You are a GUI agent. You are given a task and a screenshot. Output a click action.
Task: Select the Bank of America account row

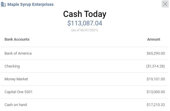coord(85,53)
